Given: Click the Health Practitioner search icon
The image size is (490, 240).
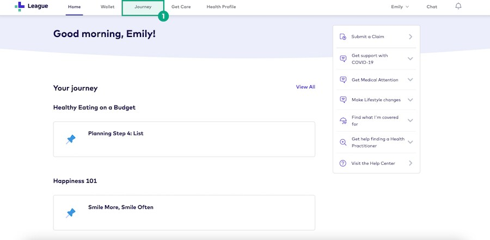Looking at the screenshot, I should coord(343,142).
